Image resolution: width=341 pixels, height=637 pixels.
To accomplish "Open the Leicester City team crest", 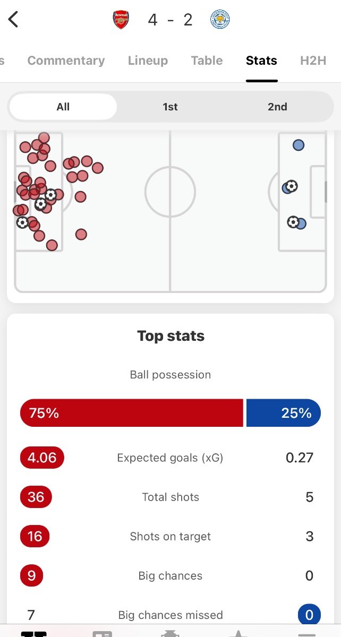I will tap(219, 20).
